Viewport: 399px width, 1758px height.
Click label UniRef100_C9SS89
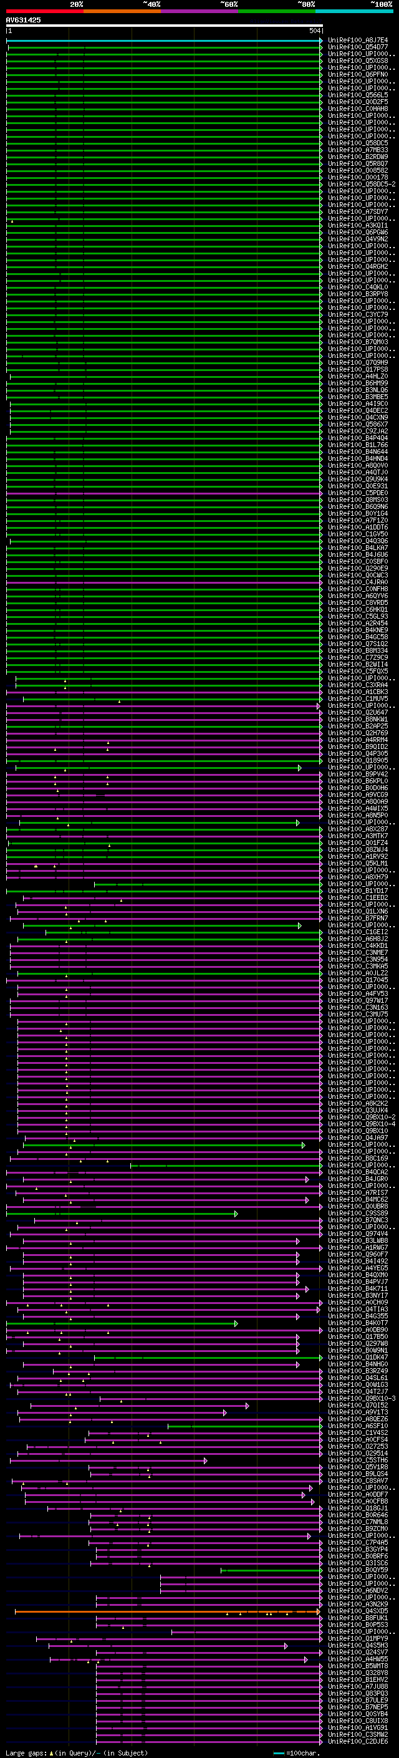click(358, 1214)
